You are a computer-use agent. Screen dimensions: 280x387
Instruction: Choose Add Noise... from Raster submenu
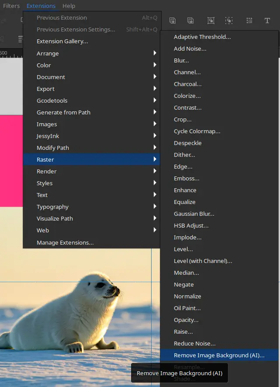coord(219,48)
